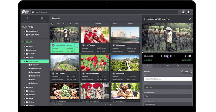Viewport: 216px width, 112px height.
Task: Click the edit pencil icon for Natural World Interview
Action: (x=190, y=19)
